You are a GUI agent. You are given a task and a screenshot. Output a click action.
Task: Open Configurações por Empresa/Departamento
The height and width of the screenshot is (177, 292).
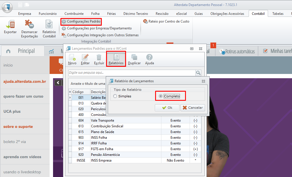(x=96, y=28)
